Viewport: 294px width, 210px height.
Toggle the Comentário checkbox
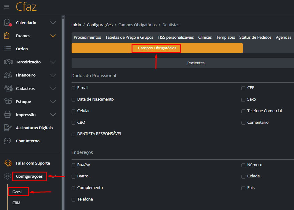click(244, 123)
